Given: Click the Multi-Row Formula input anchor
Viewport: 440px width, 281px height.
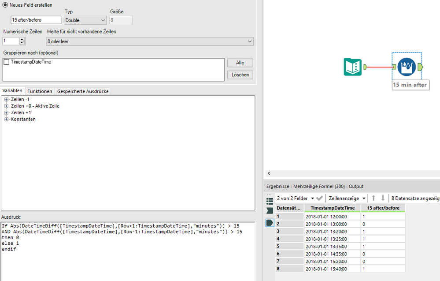Looking at the screenshot, I should point(394,67).
